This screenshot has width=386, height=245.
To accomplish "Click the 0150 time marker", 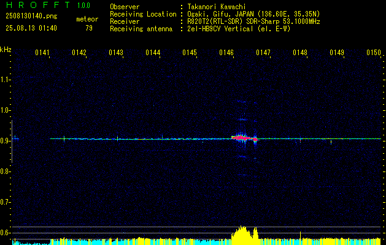I will click(x=374, y=53).
